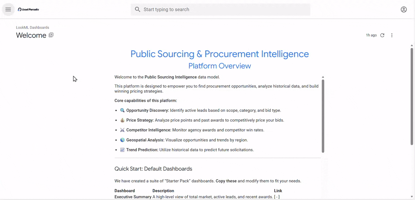This screenshot has height=200, width=415.
Task: Click the Opportunity Discovery magnifier emoji
Action: pos(122,110)
